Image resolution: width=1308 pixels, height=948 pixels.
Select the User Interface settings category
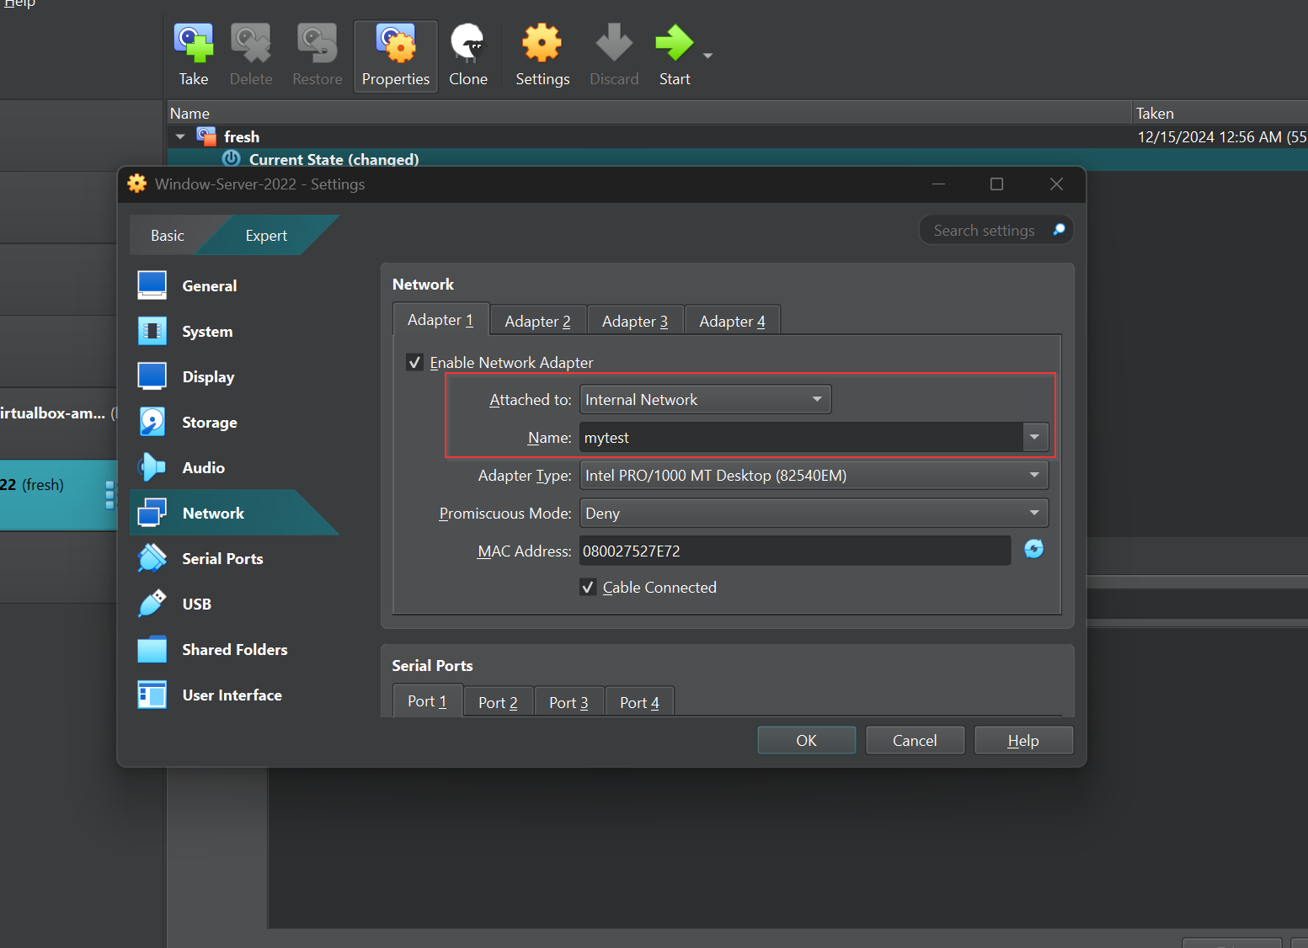pos(234,695)
